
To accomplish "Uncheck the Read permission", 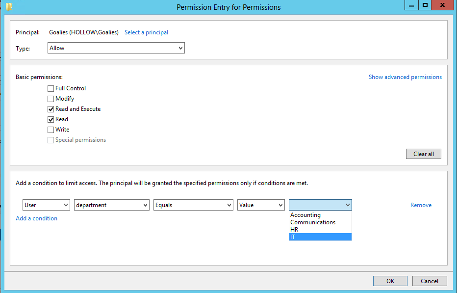I will click(51, 119).
